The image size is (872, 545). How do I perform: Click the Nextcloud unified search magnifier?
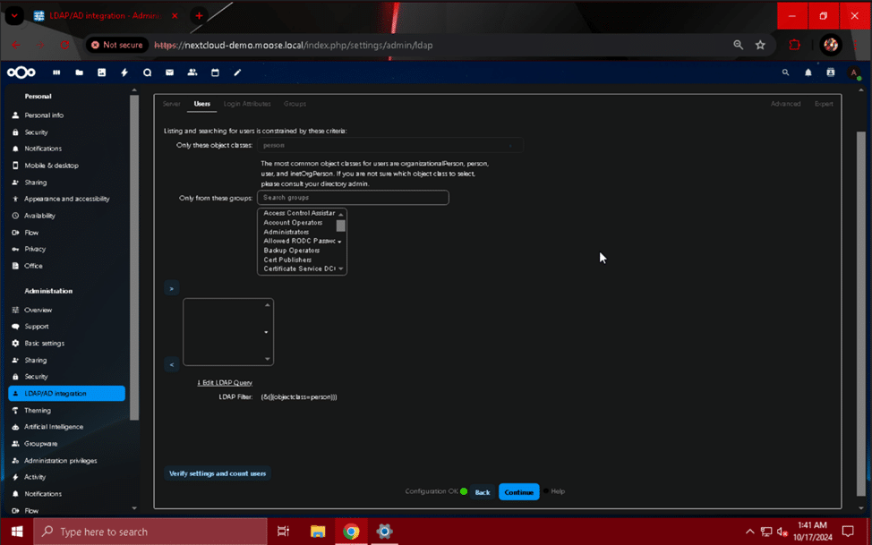(x=785, y=72)
